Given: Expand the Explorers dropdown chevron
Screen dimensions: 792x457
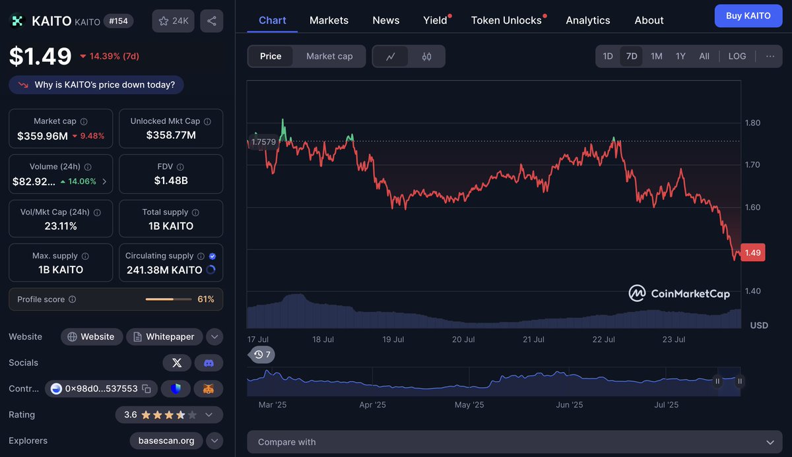Looking at the screenshot, I should point(214,441).
